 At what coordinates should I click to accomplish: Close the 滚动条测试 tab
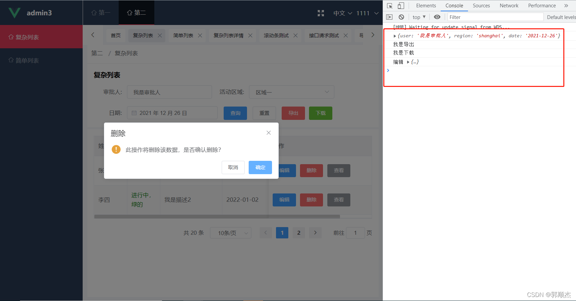296,35
